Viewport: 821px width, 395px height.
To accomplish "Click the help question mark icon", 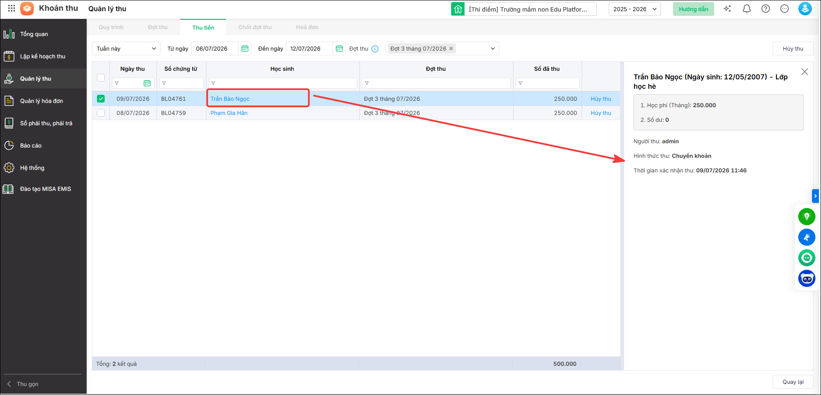I will 766,9.
